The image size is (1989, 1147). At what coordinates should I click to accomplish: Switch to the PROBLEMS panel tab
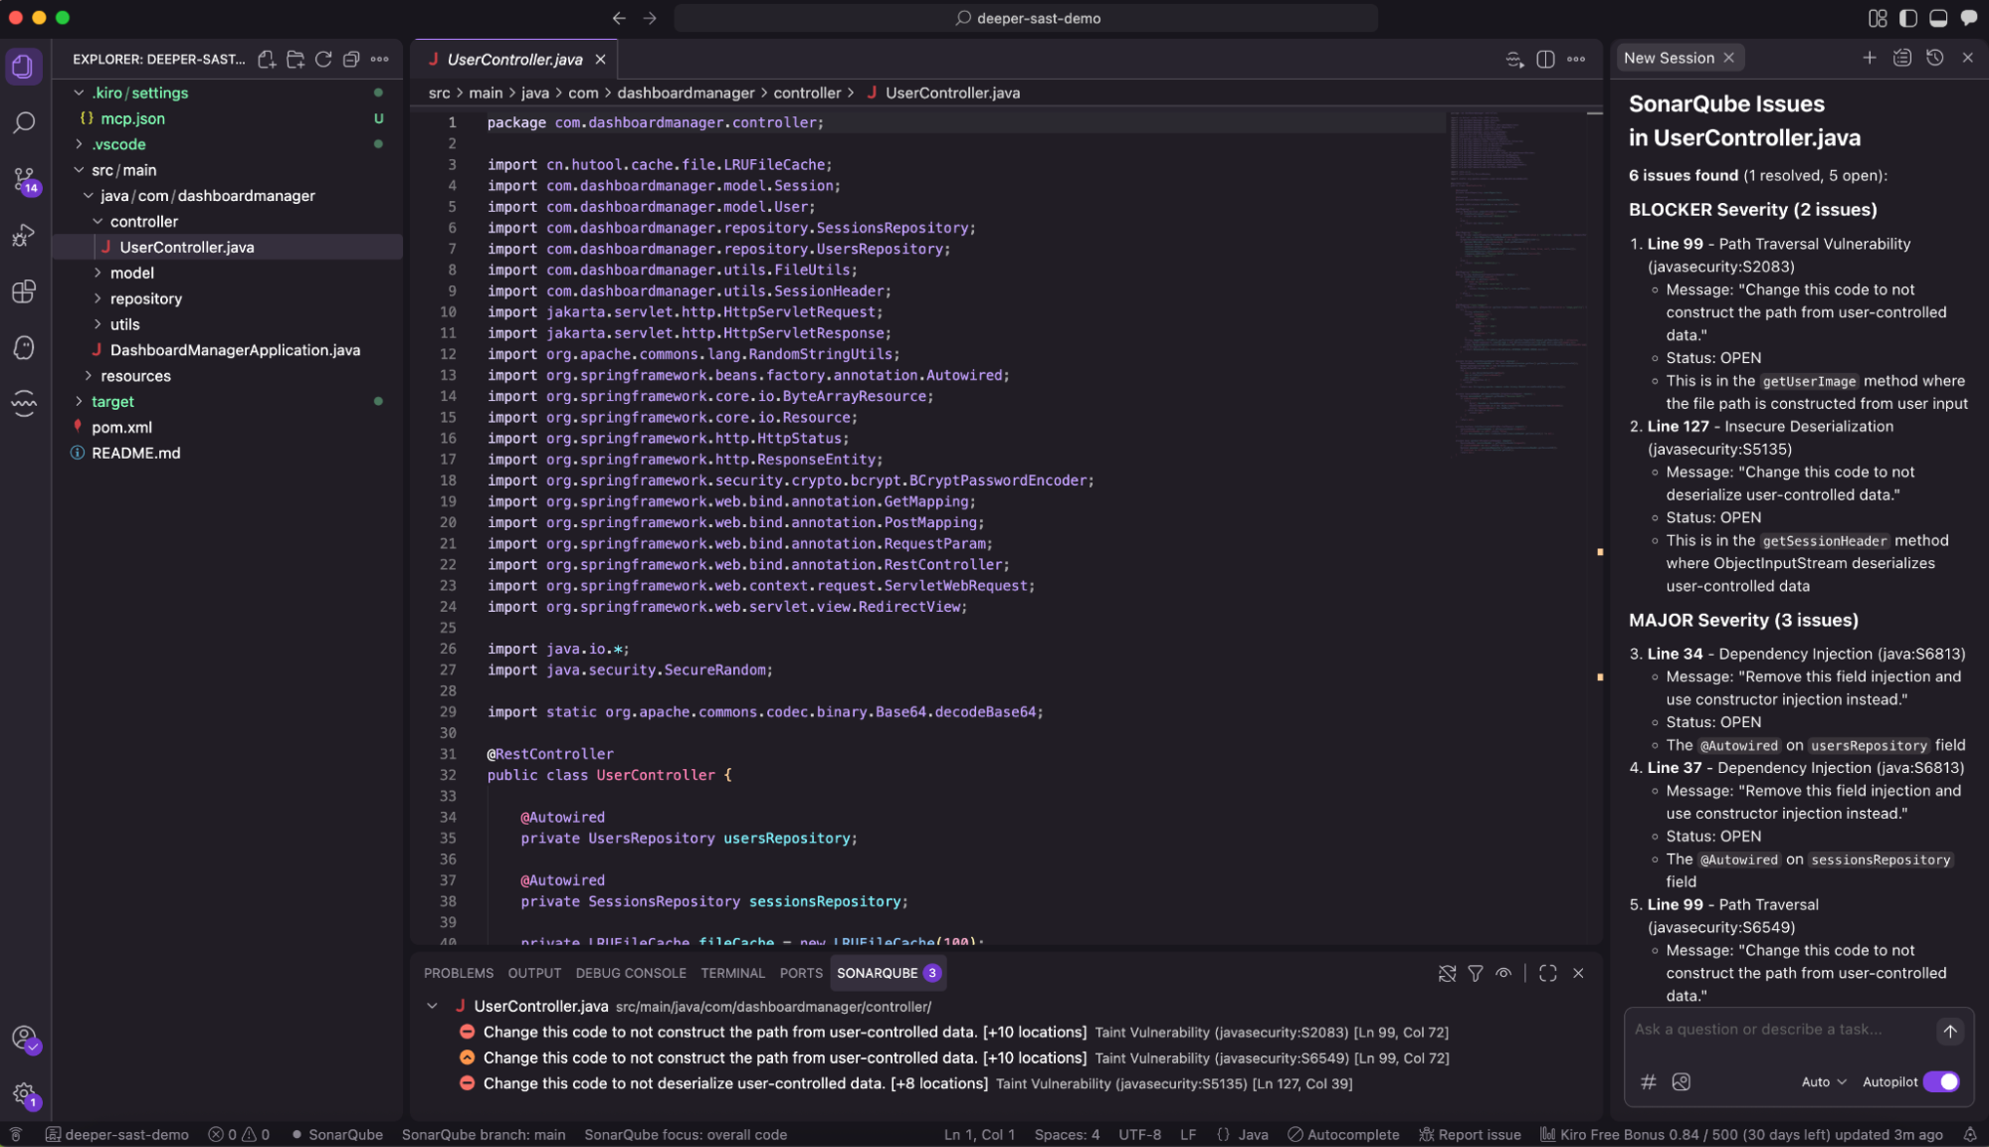[458, 973]
